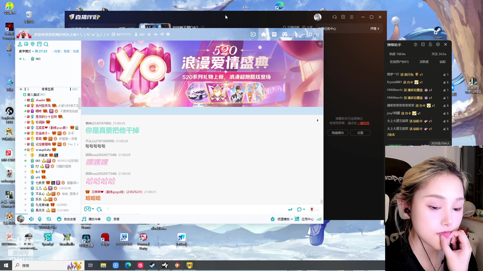
Task: Open 播放伴奏 accompaniment player icon
Action: point(84,219)
